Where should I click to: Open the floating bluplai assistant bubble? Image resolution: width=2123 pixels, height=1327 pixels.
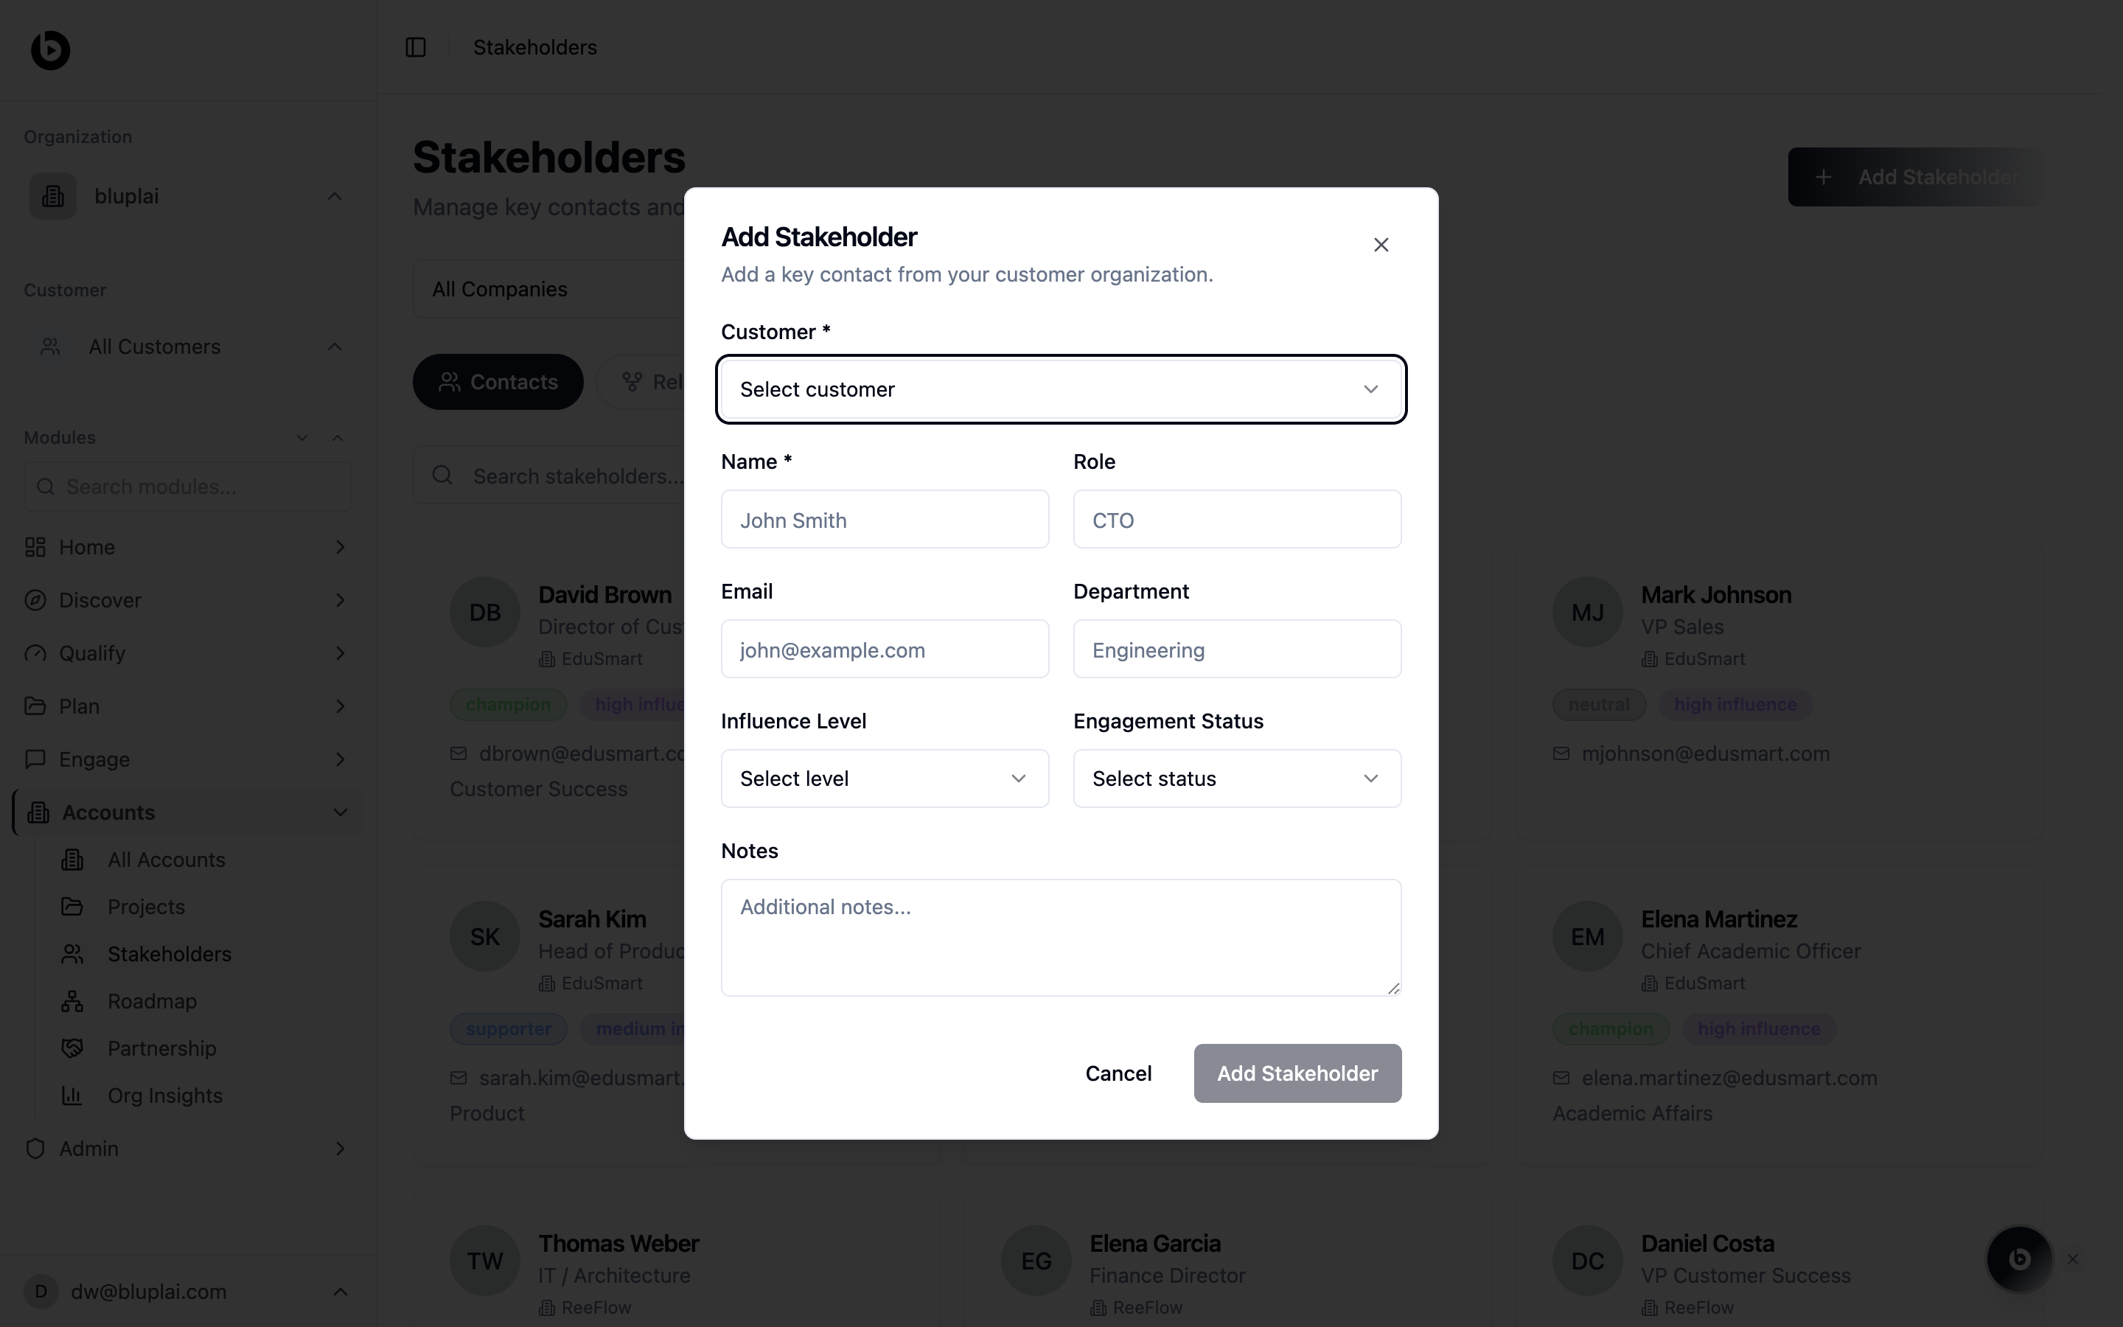(2018, 1258)
